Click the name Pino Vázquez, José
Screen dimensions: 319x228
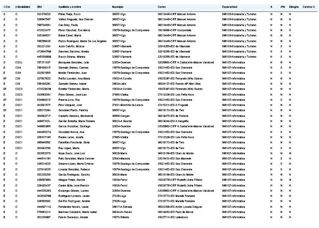pos(70,105)
